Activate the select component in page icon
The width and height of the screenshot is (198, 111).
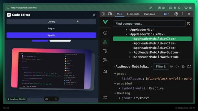tap(189, 24)
